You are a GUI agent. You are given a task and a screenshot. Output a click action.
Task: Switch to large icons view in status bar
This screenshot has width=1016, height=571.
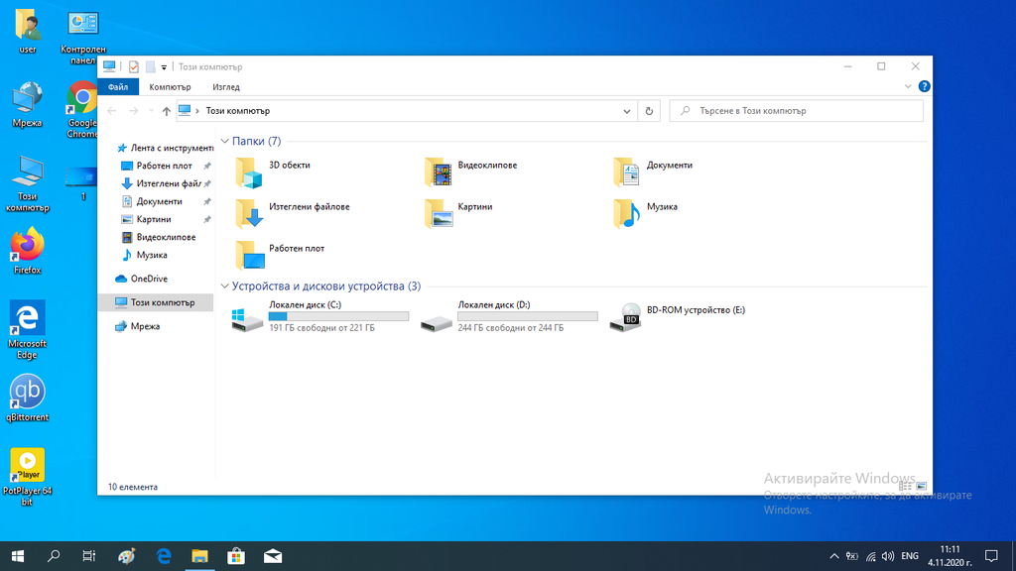[921, 487]
